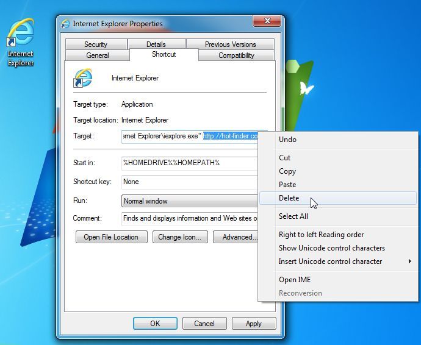This screenshot has height=345, width=421.
Task: Switch to the Details tab
Action: pos(156,44)
